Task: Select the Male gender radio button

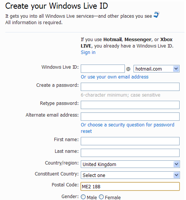Action: click(83, 197)
